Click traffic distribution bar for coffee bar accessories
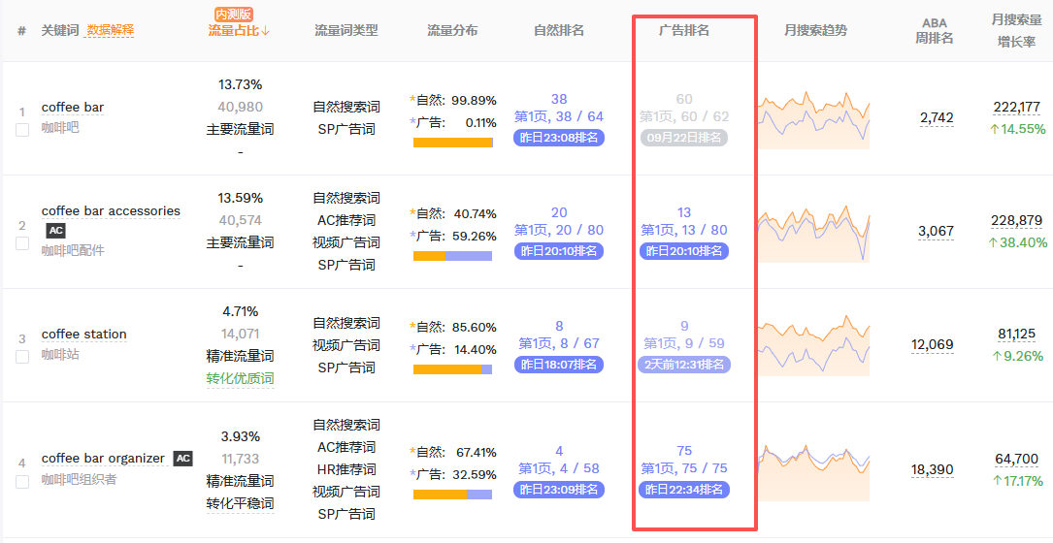The height and width of the screenshot is (543, 1053). 452,256
